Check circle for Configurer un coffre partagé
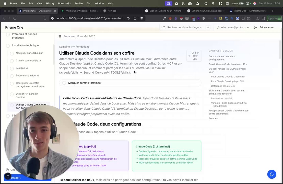The height and width of the screenshot is (184, 283). [x=12, y=83]
